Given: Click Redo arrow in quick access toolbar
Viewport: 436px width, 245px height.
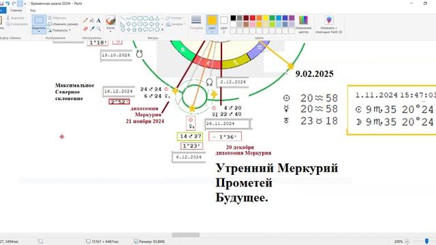Looking at the screenshot, I should click(14, 3).
